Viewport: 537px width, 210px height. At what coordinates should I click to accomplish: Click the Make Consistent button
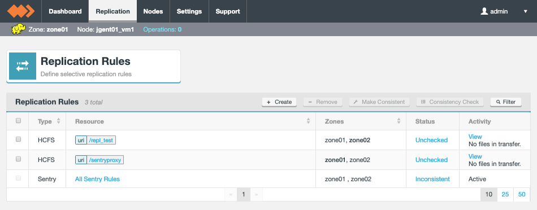coord(379,102)
